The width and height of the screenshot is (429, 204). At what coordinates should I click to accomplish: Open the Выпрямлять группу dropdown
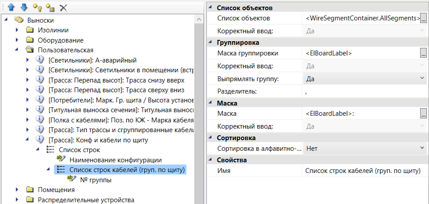(422, 78)
